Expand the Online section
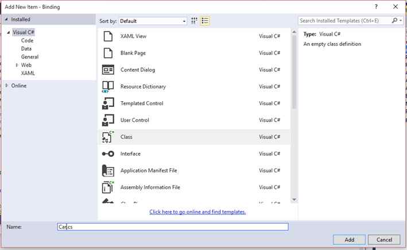This screenshot has width=407, height=250. tap(7, 85)
